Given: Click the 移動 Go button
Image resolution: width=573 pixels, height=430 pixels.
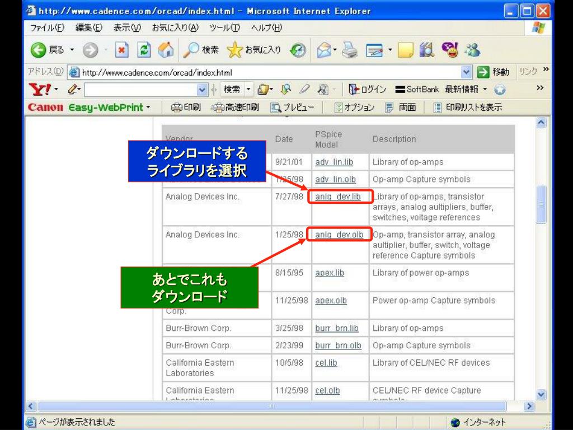Looking at the screenshot, I should [494, 72].
